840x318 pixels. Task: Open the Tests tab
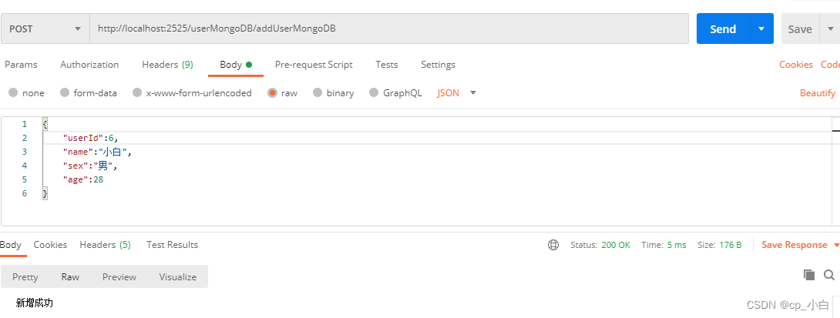(386, 65)
